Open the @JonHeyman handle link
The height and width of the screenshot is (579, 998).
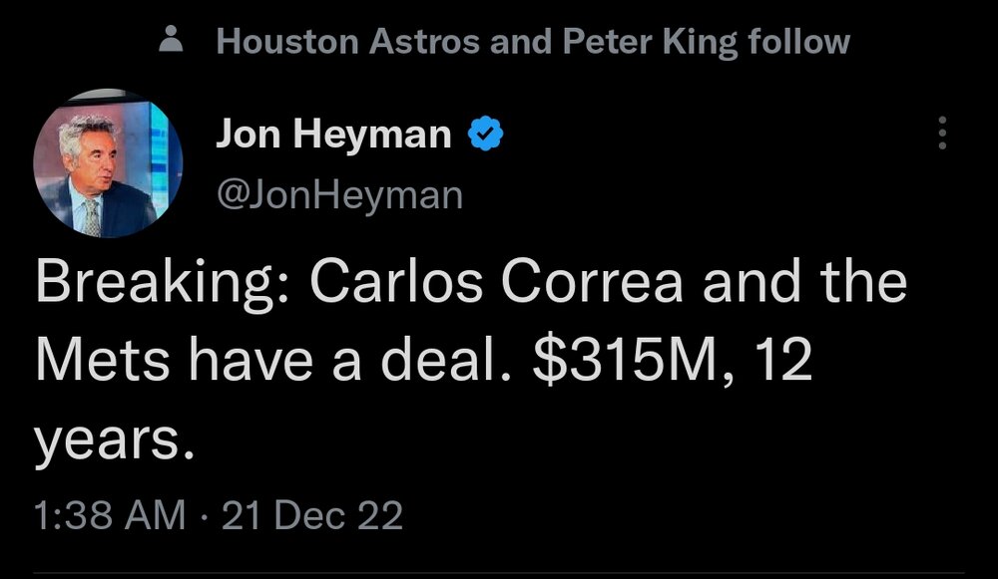pos(339,194)
